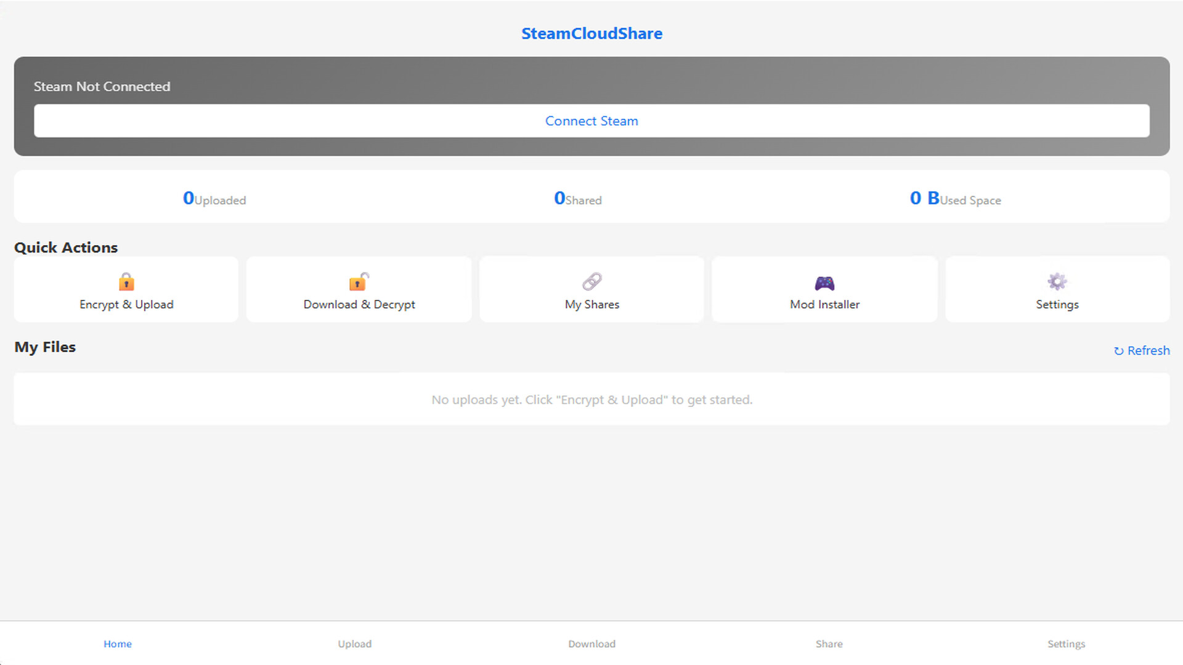
Task: Select the 0 Shared counter
Action: [x=578, y=198]
